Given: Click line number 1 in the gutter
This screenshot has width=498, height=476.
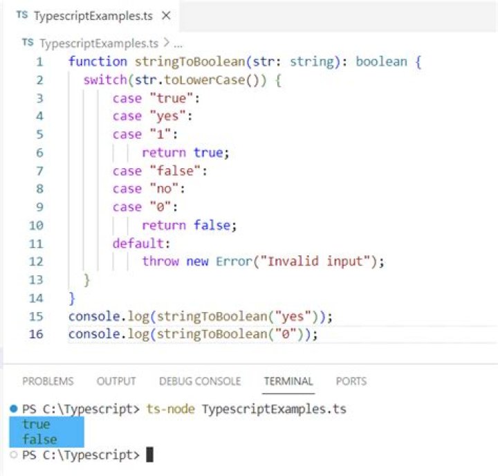Looking at the screenshot, I should click(x=39, y=62).
